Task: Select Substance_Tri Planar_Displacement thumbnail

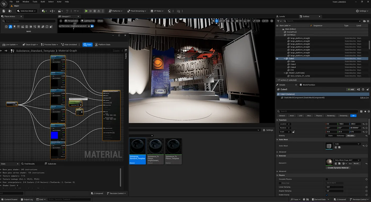Action: point(156,151)
